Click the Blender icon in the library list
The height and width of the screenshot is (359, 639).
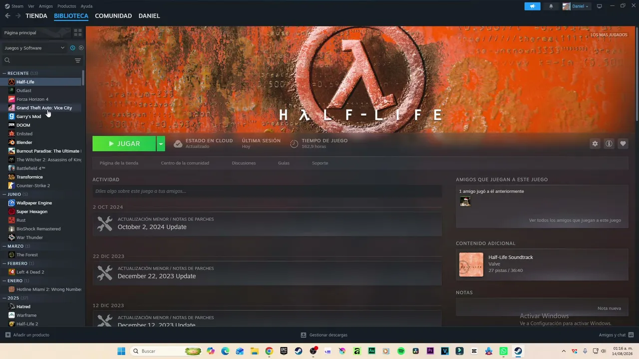pyautogui.click(x=11, y=143)
